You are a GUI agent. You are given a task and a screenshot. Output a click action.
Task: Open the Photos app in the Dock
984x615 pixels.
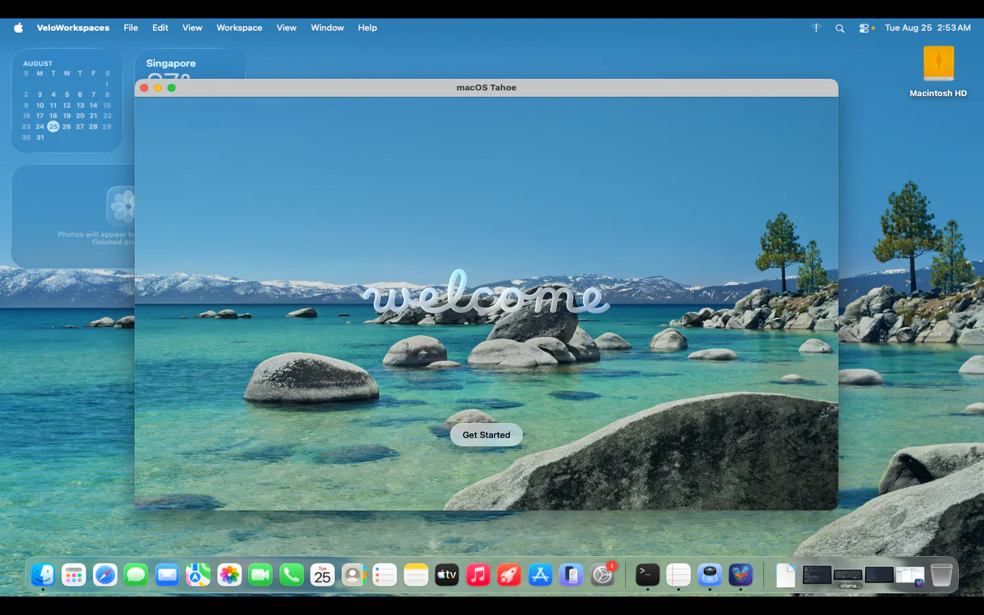tap(230, 575)
